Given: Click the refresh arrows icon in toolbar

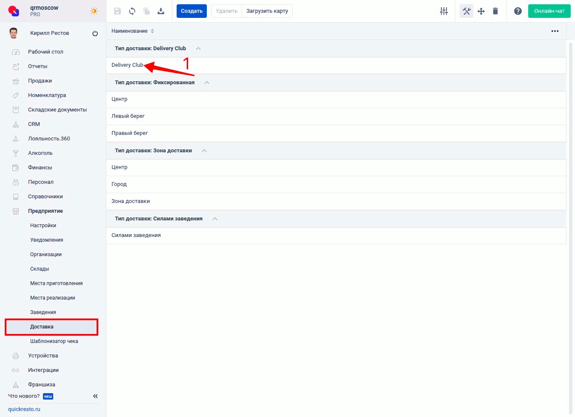Looking at the screenshot, I should tap(132, 11).
